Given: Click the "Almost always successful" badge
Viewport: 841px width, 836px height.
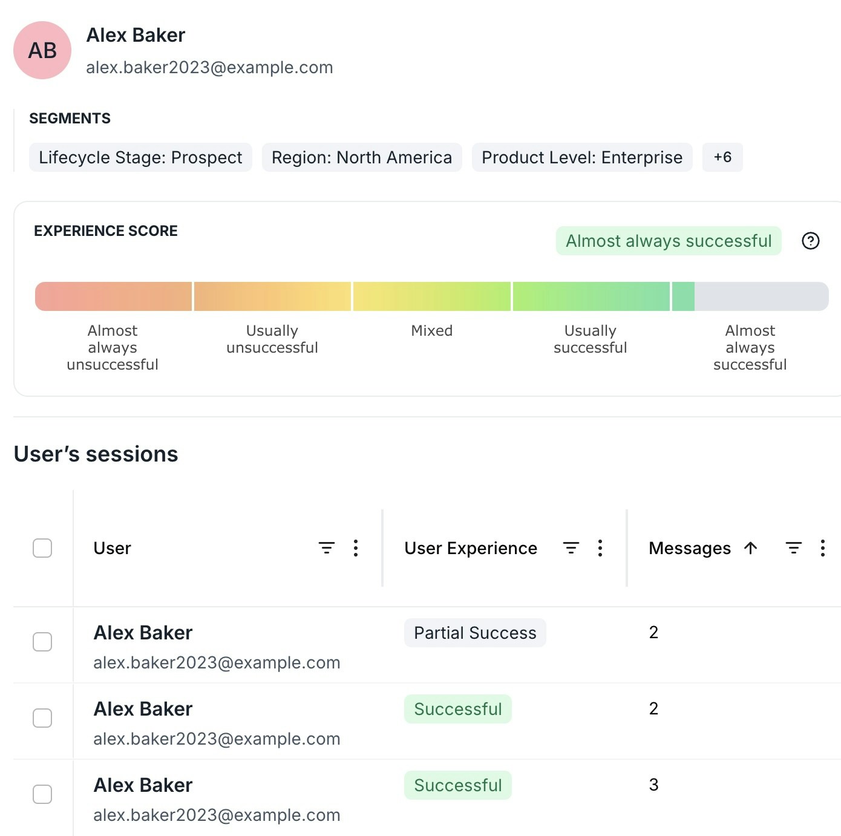Looking at the screenshot, I should click(668, 241).
